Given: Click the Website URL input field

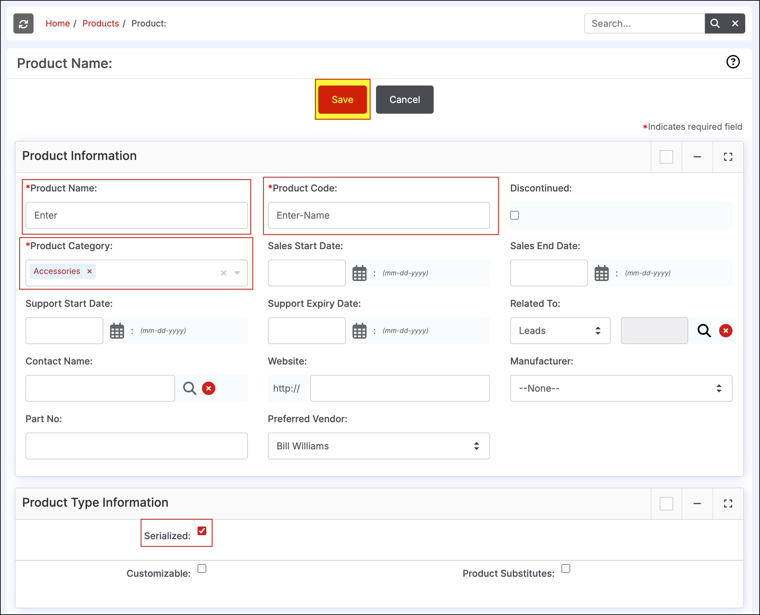Looking at the screenshot, I should [x=400, y=389].
